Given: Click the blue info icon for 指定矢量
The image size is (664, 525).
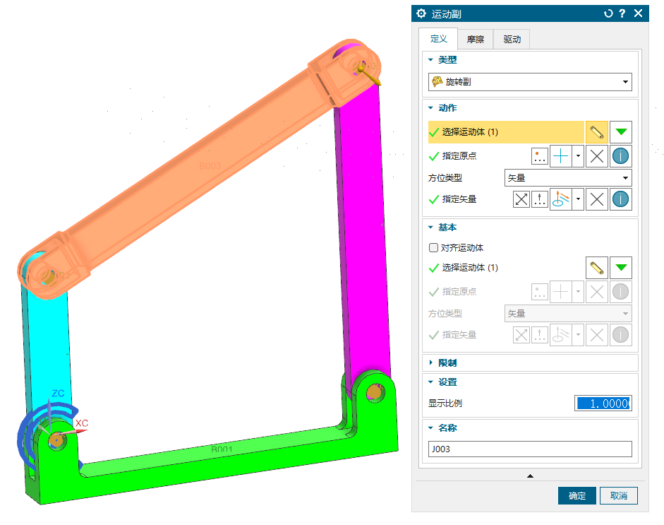Looking at the screenshot, I should (x=620, y=199).
